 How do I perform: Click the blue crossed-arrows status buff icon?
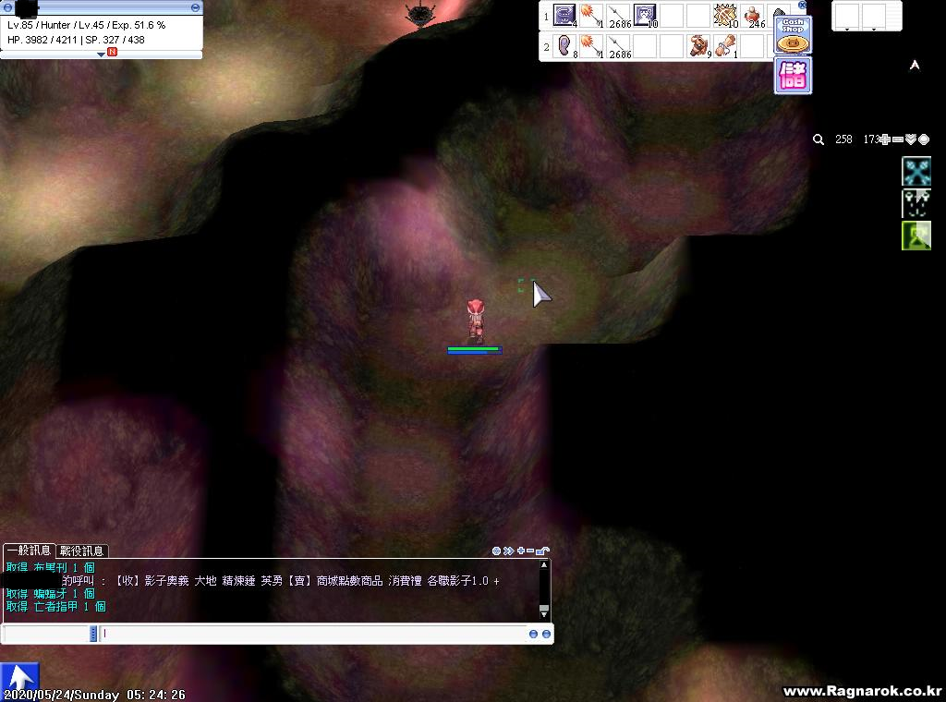tap(916, 171)
